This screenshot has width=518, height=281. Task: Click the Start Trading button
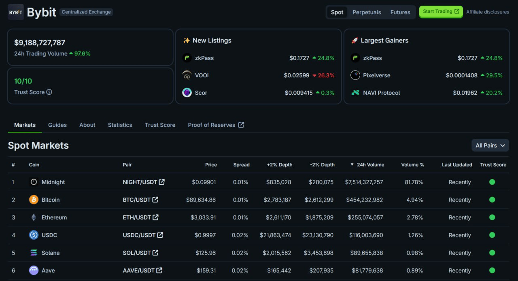[441, 12]
